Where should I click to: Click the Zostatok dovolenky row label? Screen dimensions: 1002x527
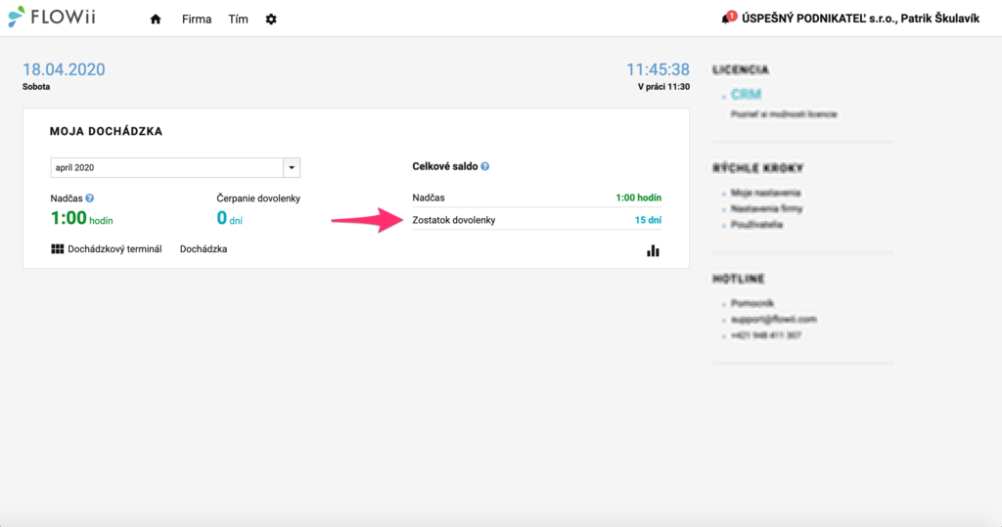coord(454,220)
